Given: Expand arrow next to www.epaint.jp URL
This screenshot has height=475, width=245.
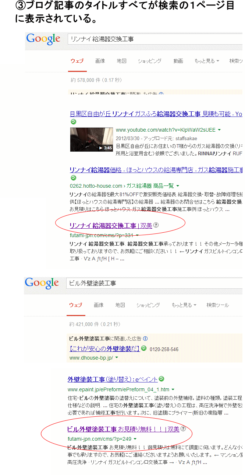Looking at the screenshot, I should [x=173, y=389].
